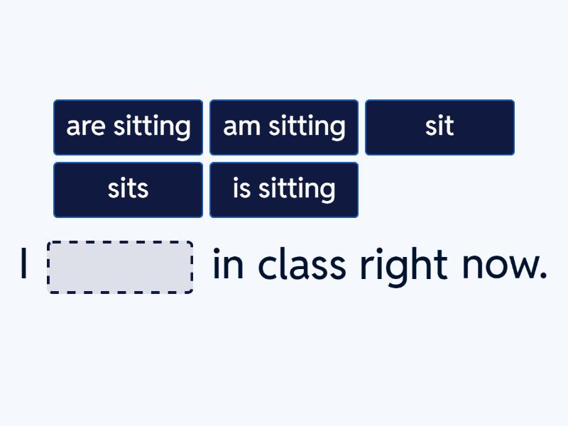
Task: Select the "am sitting" answer tile
Action: click(x=284, y=127)
